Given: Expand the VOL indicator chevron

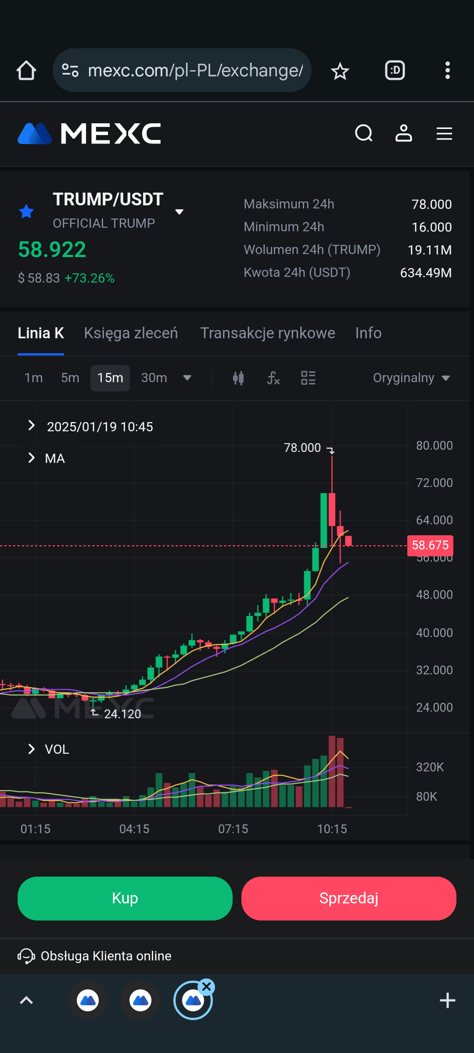Looking at the screenshot, I should pos(31,749).
